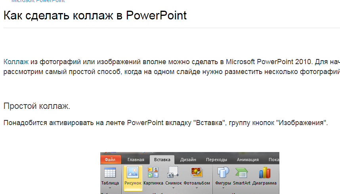Image resolution: width=340 pixels, height=194 pixels.
Task: Open the Анимация ribbon tab
Action: click(248, 160)
